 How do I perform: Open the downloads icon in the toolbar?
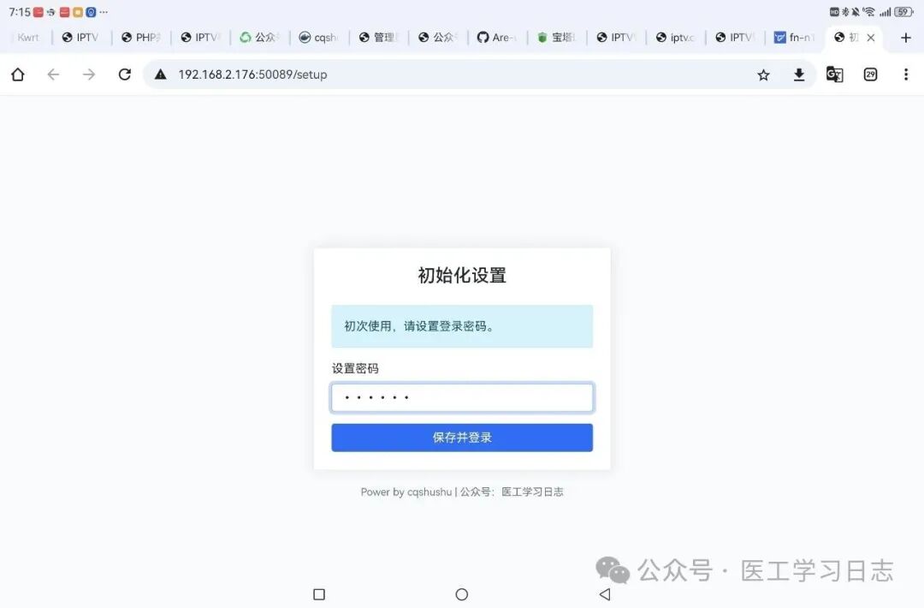click(799, 75)
